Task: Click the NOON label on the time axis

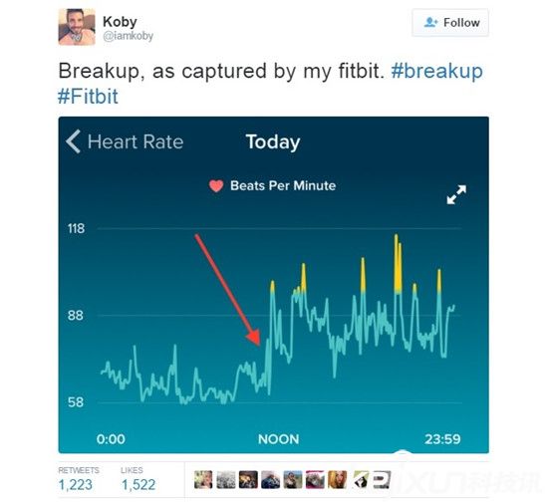Action: (279, 439)
